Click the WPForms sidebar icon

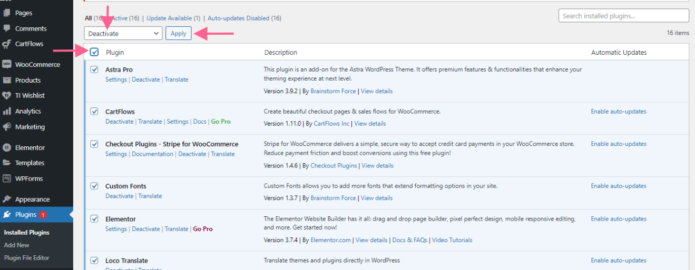tap(6, 178)
